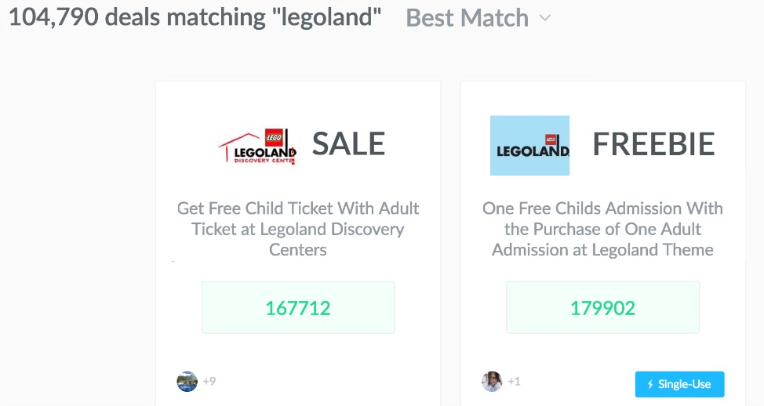The height and width of the screenshot is (406, 764).
Task: Click the FREEBIE deal type label
Action: [x=653, y=144]
